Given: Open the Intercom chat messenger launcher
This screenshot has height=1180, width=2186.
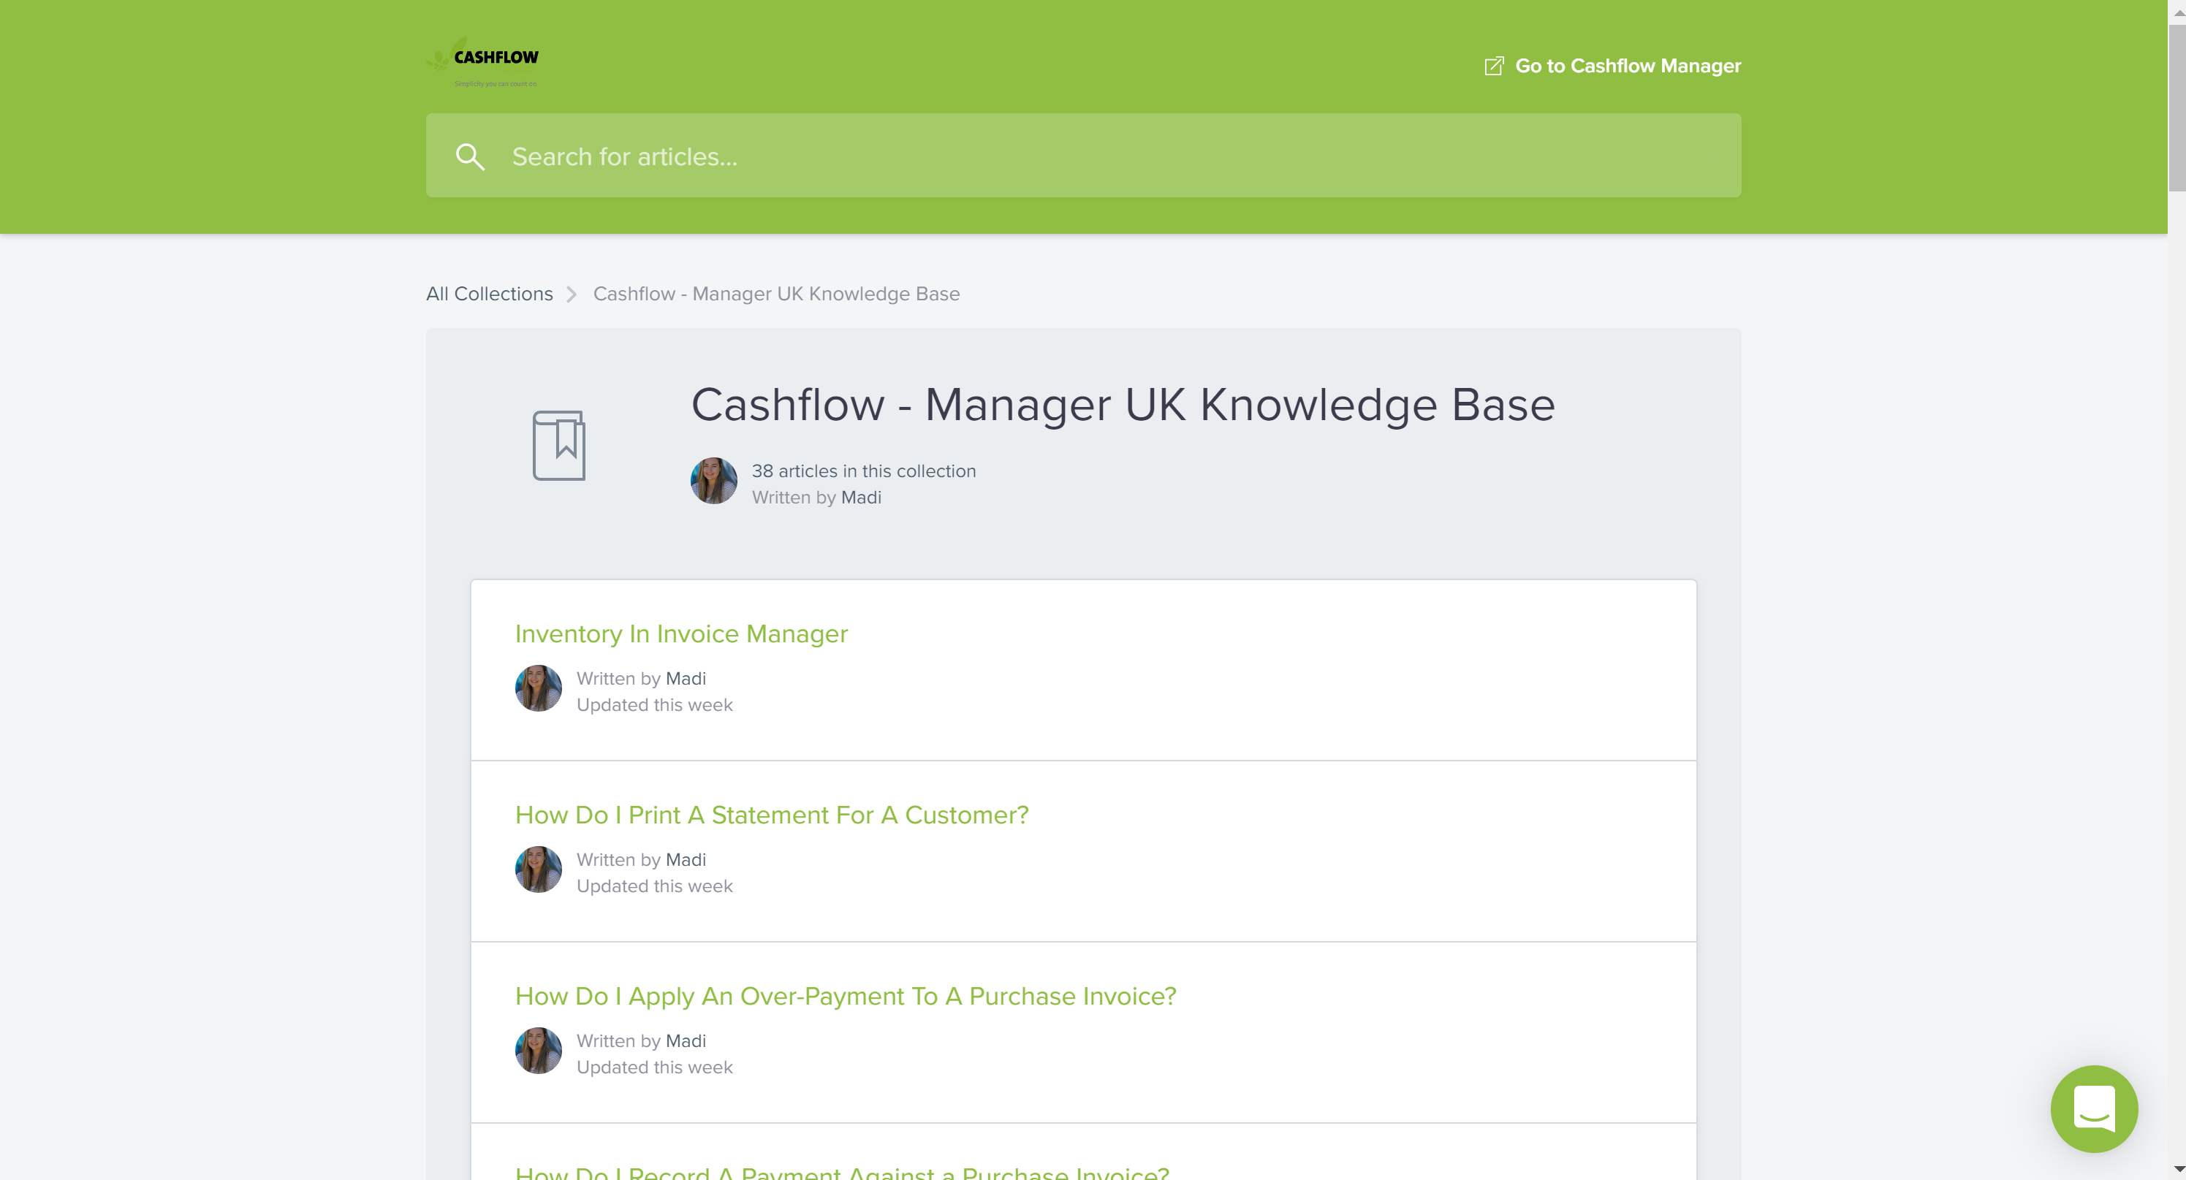Looking at the screenshot, I should (2093, 1108).
